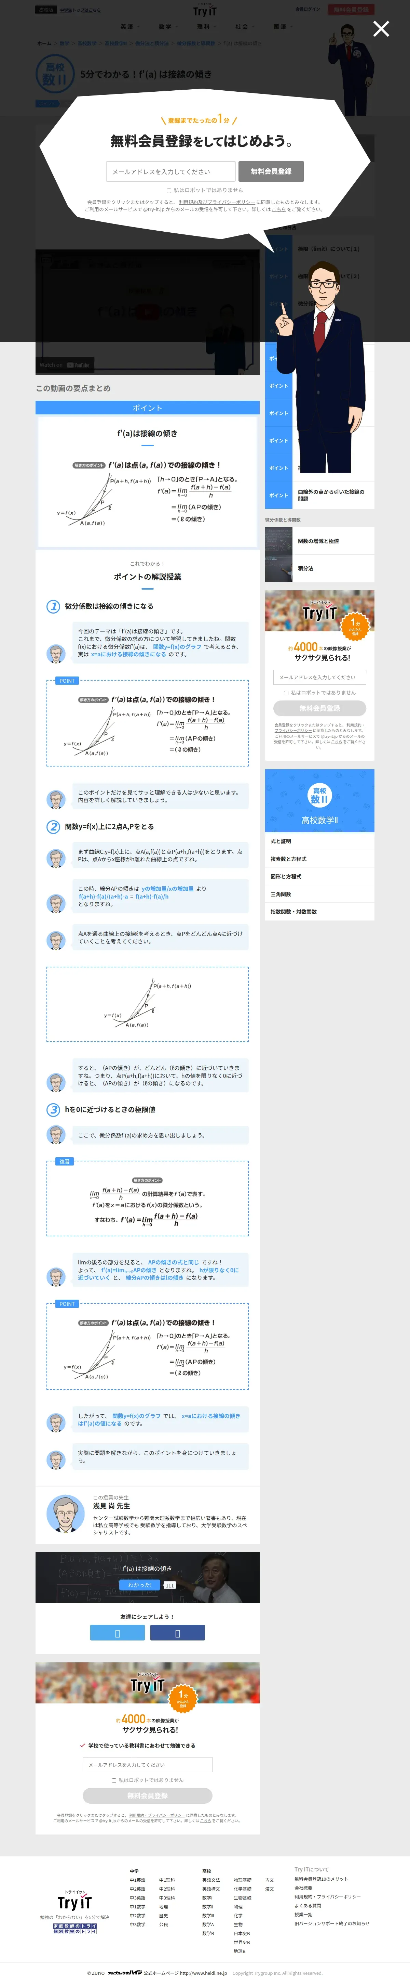Check the bottom form's 私はロボットではありません box

point(114,1780)
